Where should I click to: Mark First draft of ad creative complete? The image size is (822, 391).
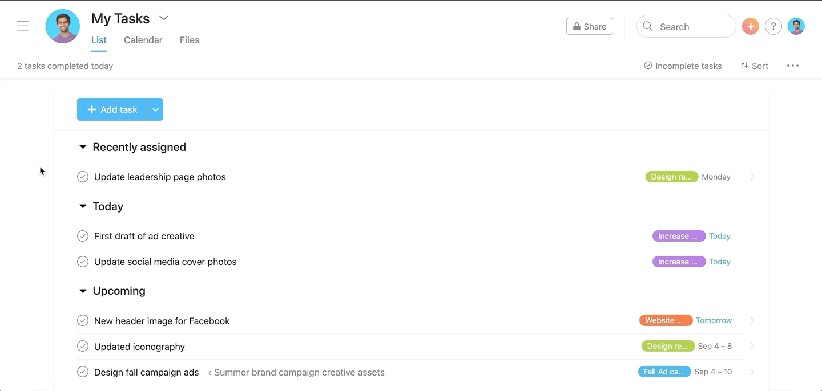pos(83,236)
